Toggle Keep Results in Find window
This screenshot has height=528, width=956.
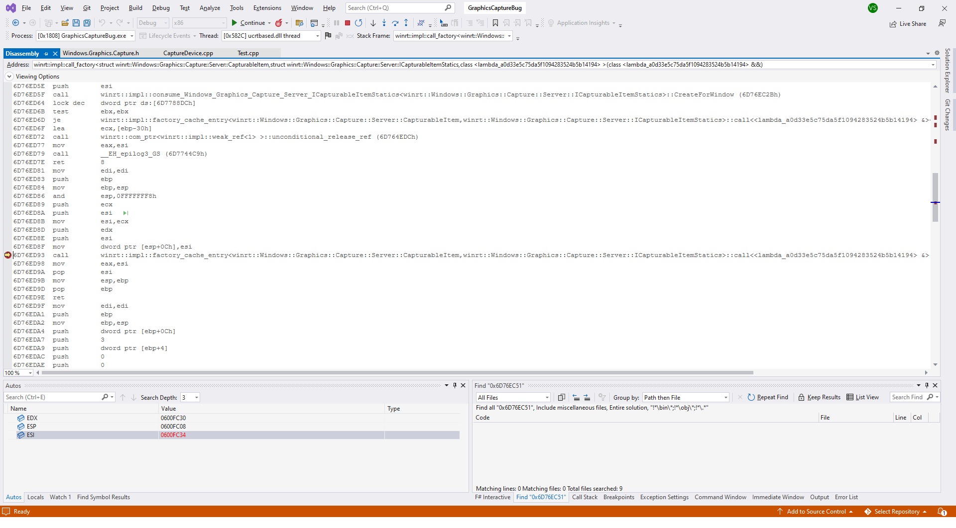point(819,397)
